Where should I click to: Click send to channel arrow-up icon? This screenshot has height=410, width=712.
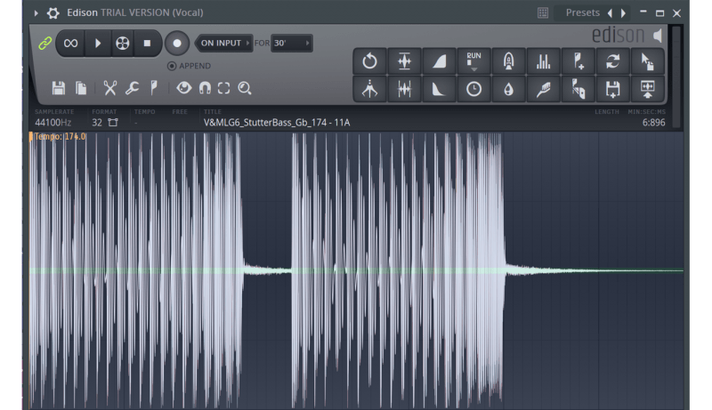point(648,89)
